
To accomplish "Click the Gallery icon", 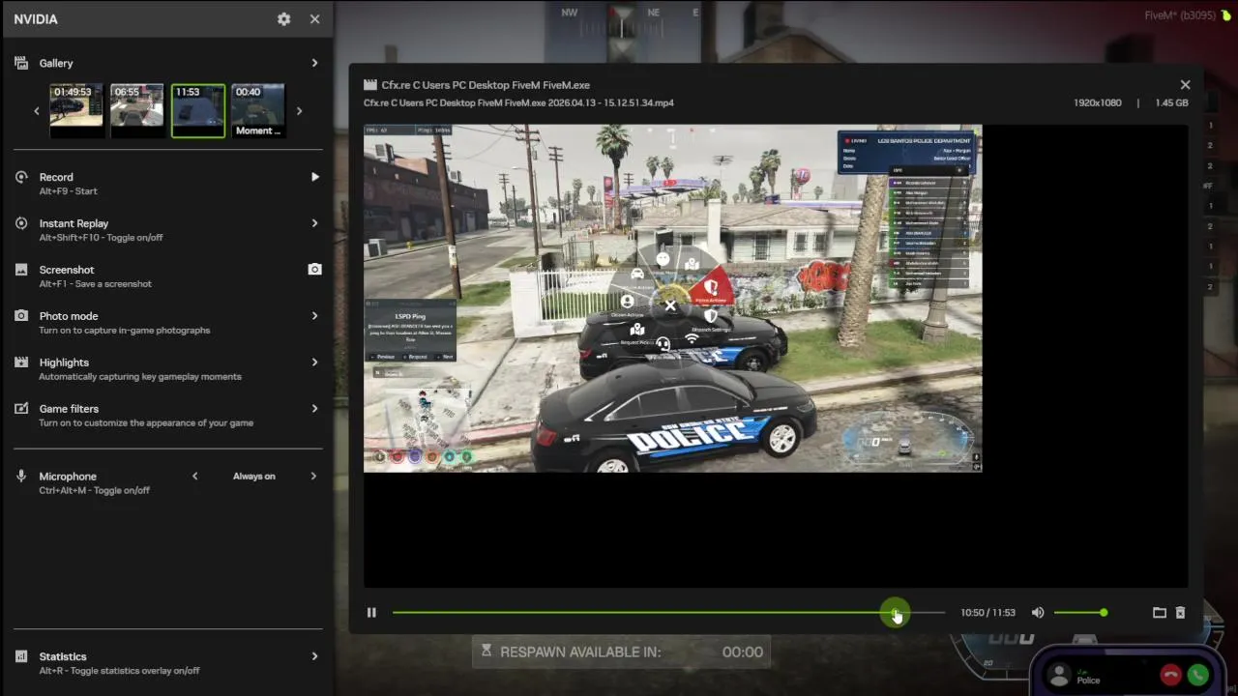I will (x=21, y=63).
